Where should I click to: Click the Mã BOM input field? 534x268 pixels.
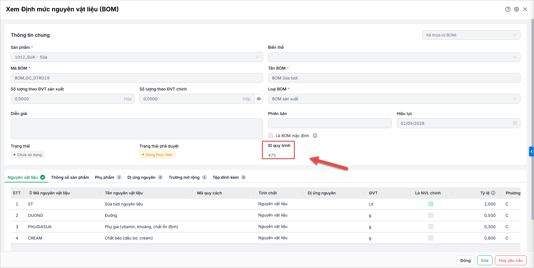(x=137, y=78)
